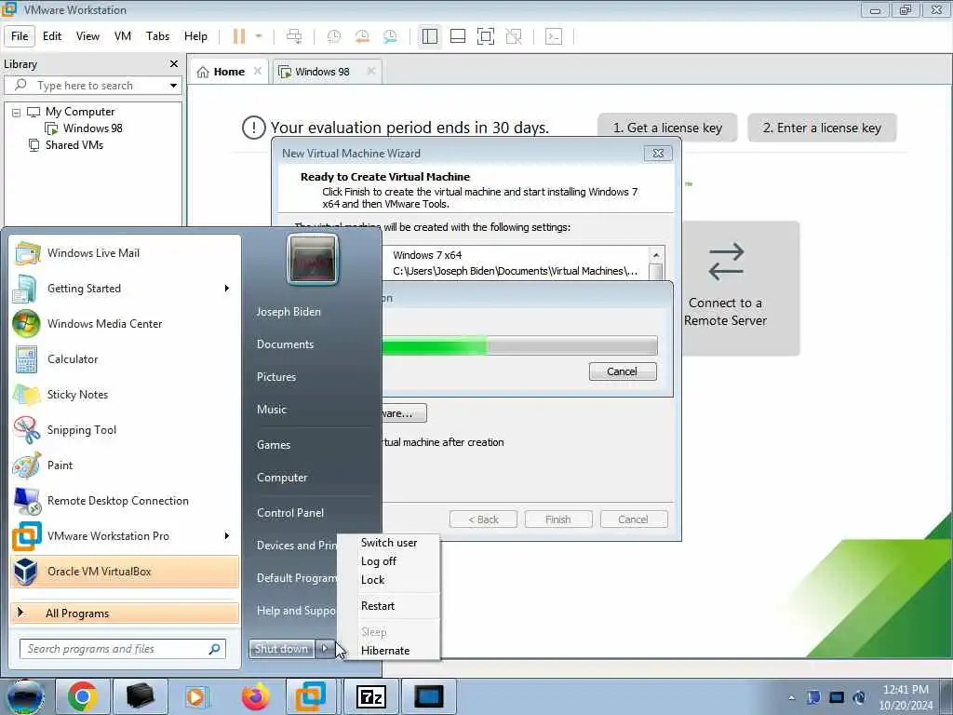
Task: Toggle the library sidebar view icon
Action: 430,36
